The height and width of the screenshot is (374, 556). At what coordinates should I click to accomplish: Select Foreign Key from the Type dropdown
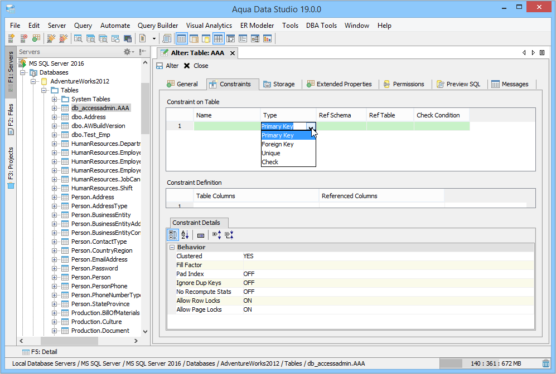(278, 144)
